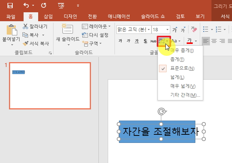Click 복사 to copy selection

click(30, 35)
